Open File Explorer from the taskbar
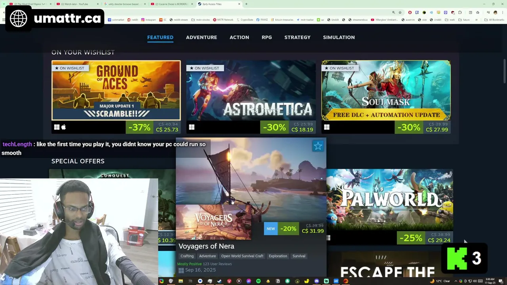 point(181,281)
